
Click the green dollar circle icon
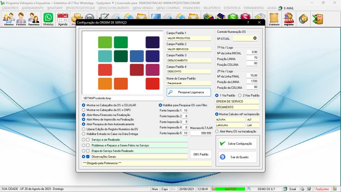pos(233,16)
